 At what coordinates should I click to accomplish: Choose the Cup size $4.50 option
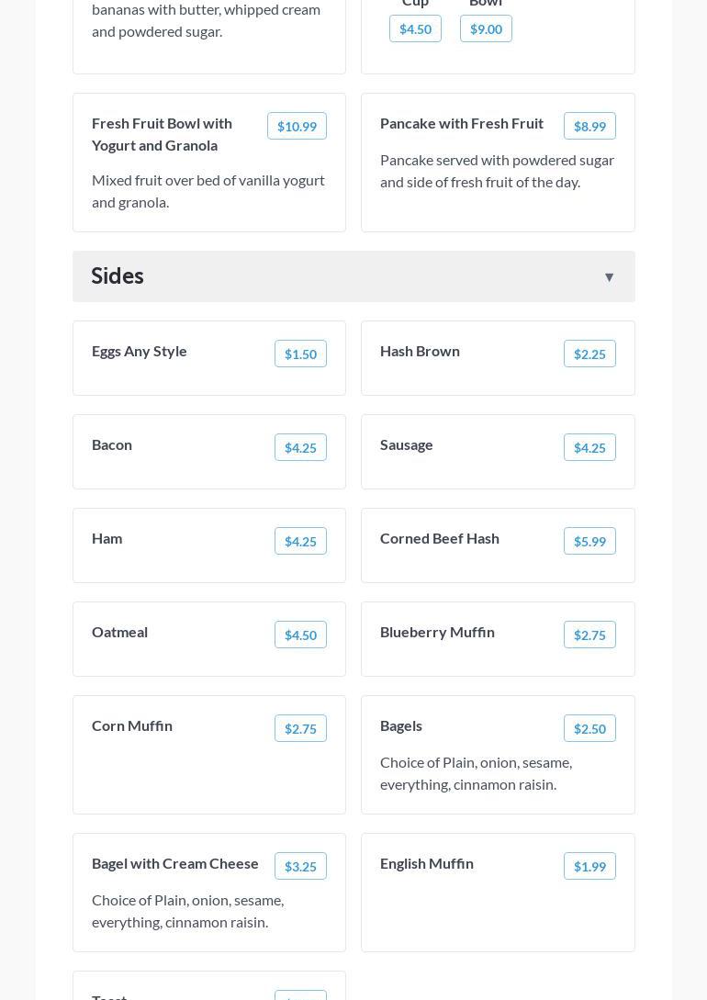point(415,29)
